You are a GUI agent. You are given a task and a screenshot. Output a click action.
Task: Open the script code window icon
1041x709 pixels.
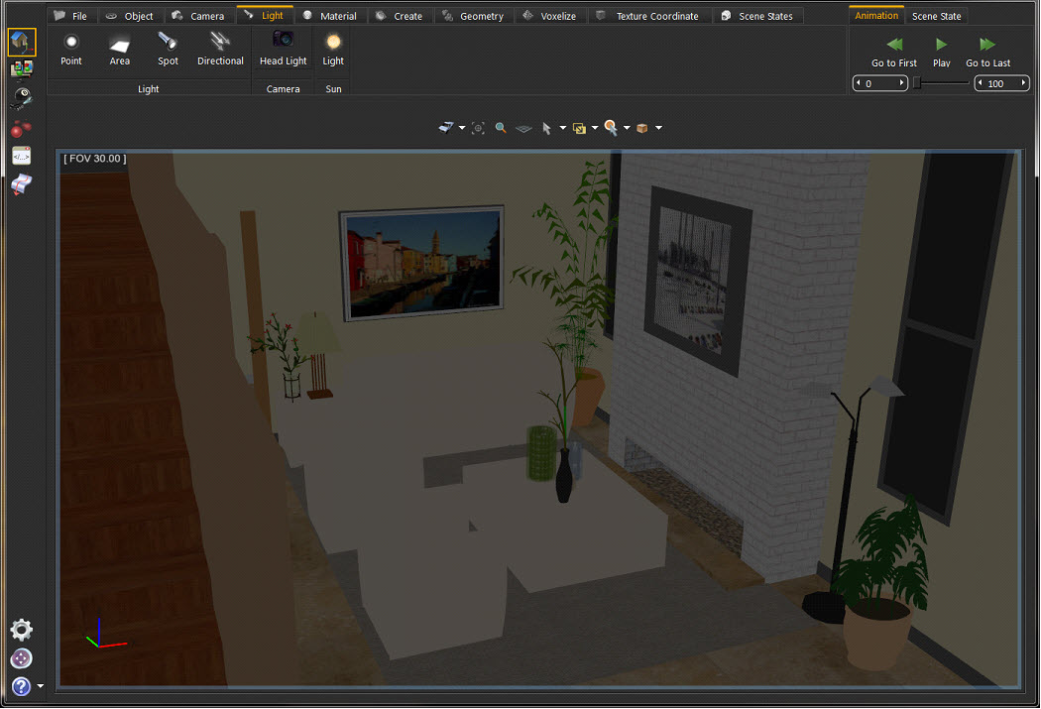tap(21, 156)
